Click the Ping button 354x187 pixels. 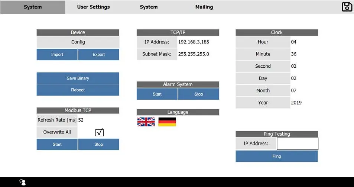277,156
